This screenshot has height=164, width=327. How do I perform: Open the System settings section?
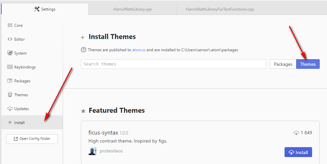pyautogui.click(x=32, y=53)
